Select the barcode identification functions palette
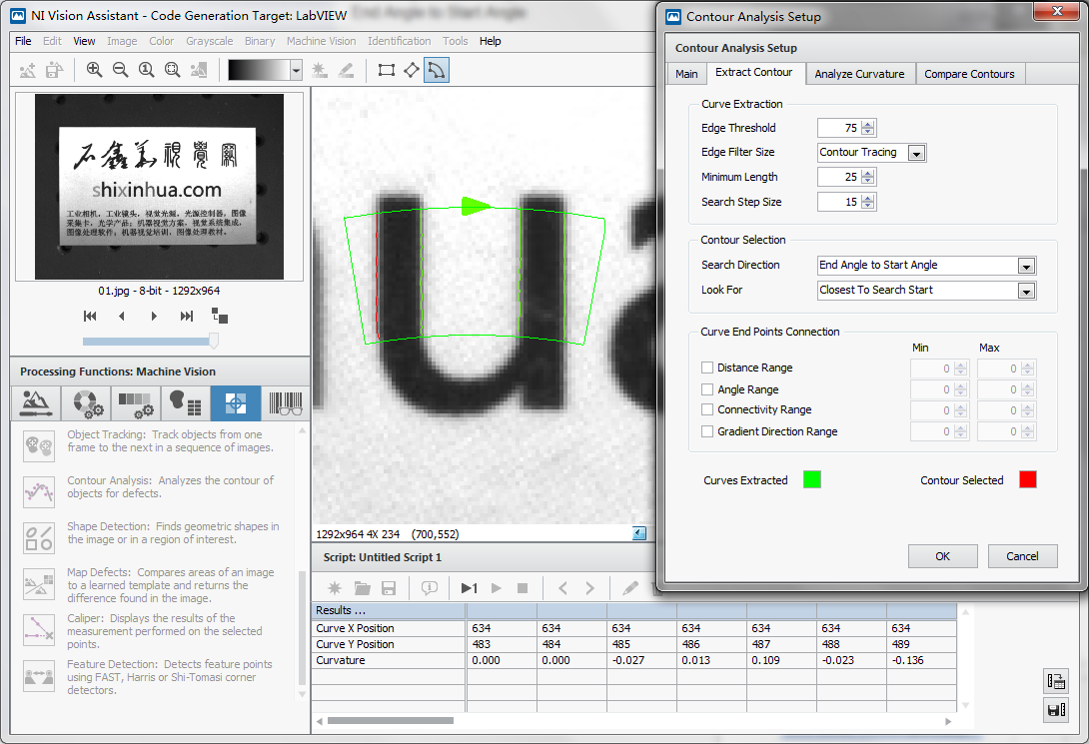Screen dimensions: 1089x744 pos(286,403)
